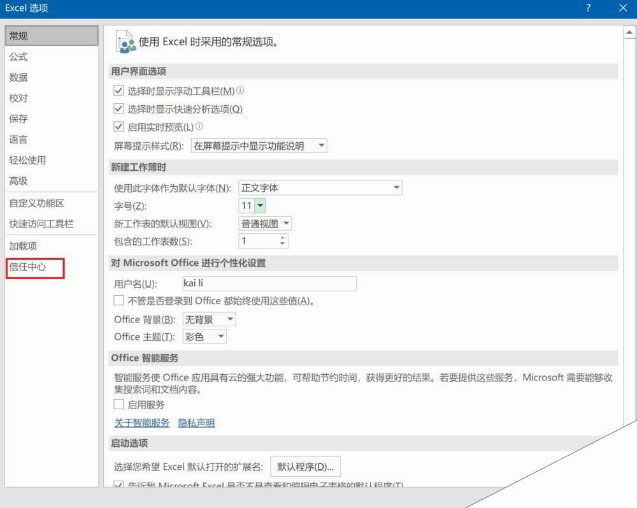Click 默认程序(D)... button
The height and width of the screenshot is (508, 637).
(x=306, y=467)
